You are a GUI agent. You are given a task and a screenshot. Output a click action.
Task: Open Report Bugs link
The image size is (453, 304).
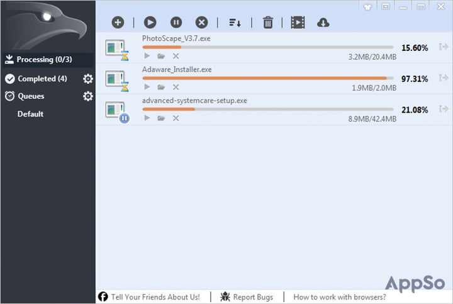point(253,297)
